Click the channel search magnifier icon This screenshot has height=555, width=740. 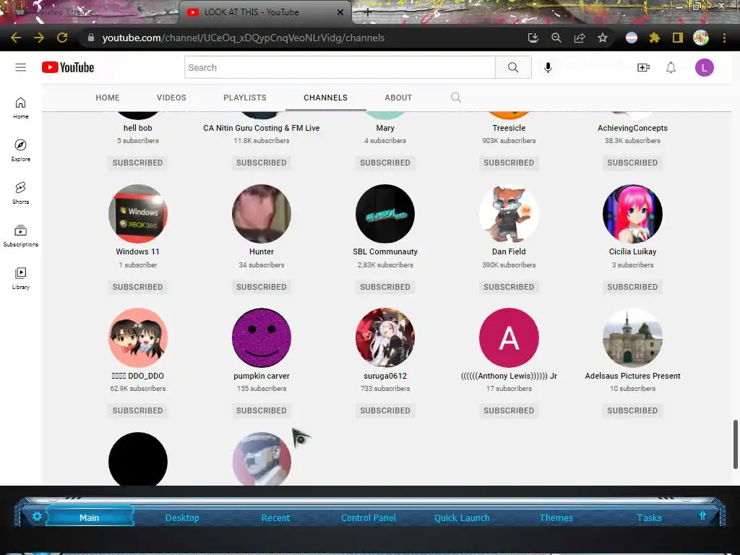point(455,98)
